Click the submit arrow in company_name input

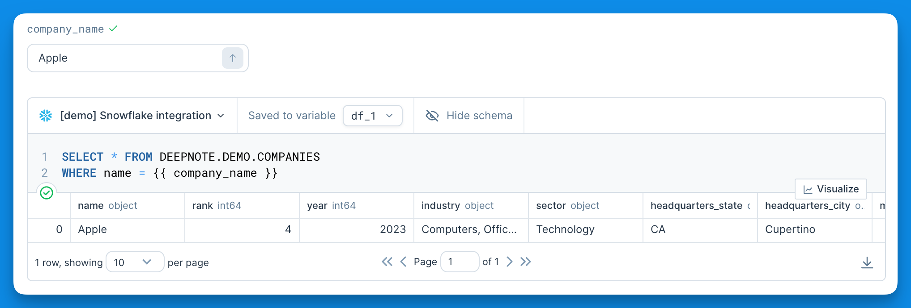coord(233,58)
